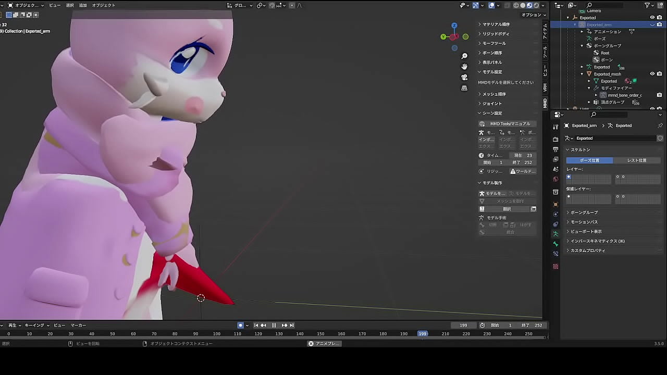Open the Bone Constraints tab icon
The width and height of the screenshot is (667, 375).
point(555,254)
